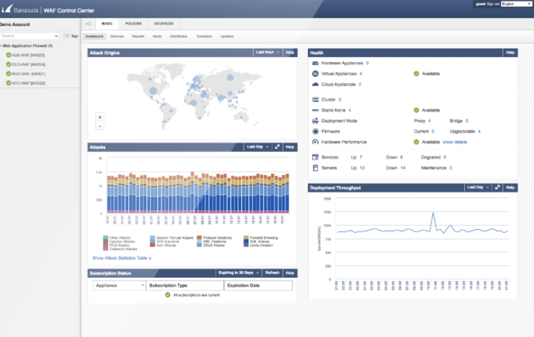Image resolution: width=534 pixels, height=337 pixels.
Task: Open the Reports sub-tab
Action: click(x=138, y=37)
